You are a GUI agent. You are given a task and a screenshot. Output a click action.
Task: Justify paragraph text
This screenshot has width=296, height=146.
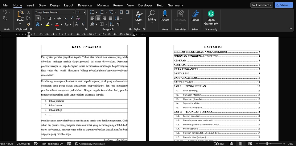110,18
